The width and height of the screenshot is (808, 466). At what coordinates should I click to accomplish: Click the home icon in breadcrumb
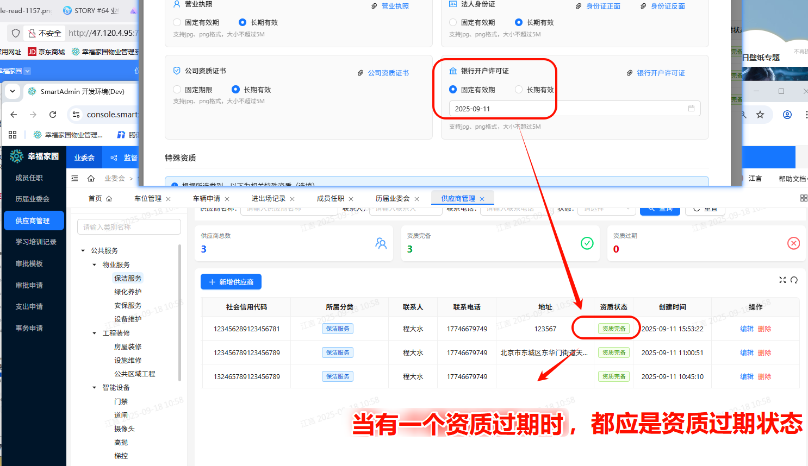point(91,178)
